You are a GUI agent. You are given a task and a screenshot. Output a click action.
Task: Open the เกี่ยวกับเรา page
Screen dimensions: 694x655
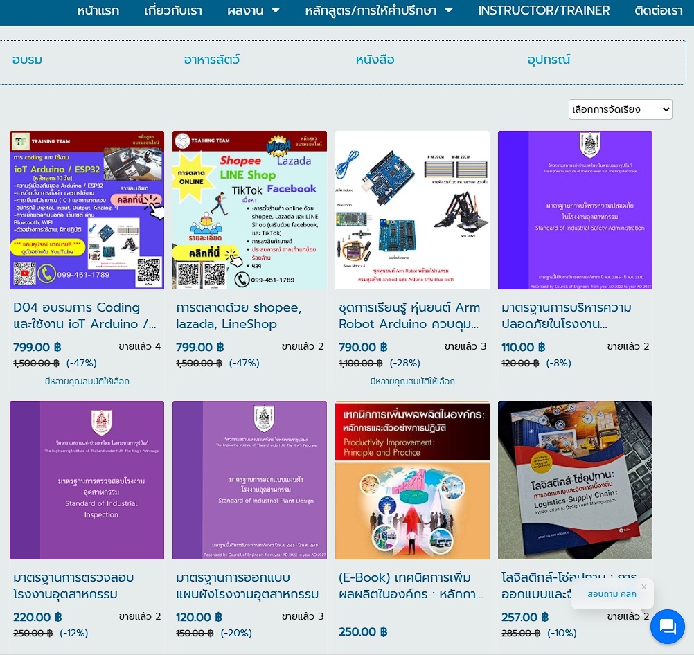172,10
